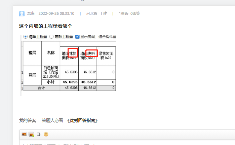Image resolution: width=235 pixels, height=145 pixels.
Task: Click the 土建 category label
Action: tap(103, 13)
